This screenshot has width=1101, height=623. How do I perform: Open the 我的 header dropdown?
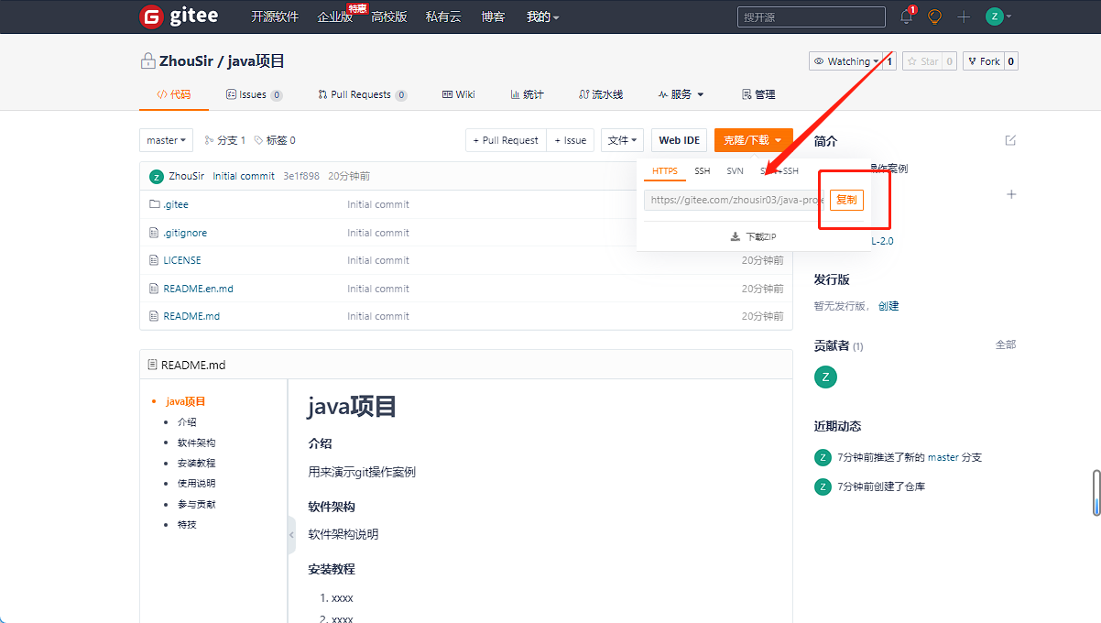542,16
